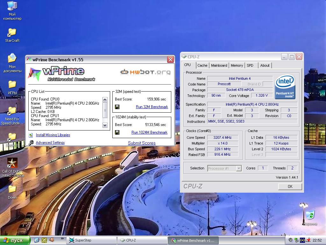326x245 pixels.
Task: Click the first quick launch icon in taskbar
Action: pyautogui.click(x=37, y=240)
